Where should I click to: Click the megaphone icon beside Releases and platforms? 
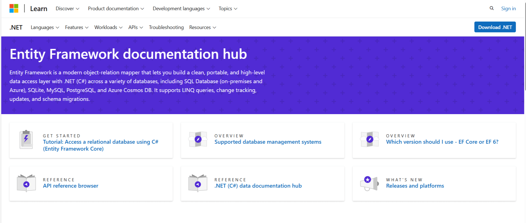coord(369,183)
